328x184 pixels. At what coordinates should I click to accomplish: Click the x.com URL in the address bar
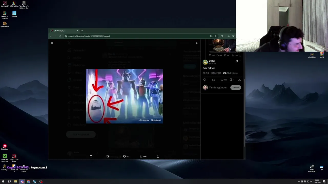89,36
